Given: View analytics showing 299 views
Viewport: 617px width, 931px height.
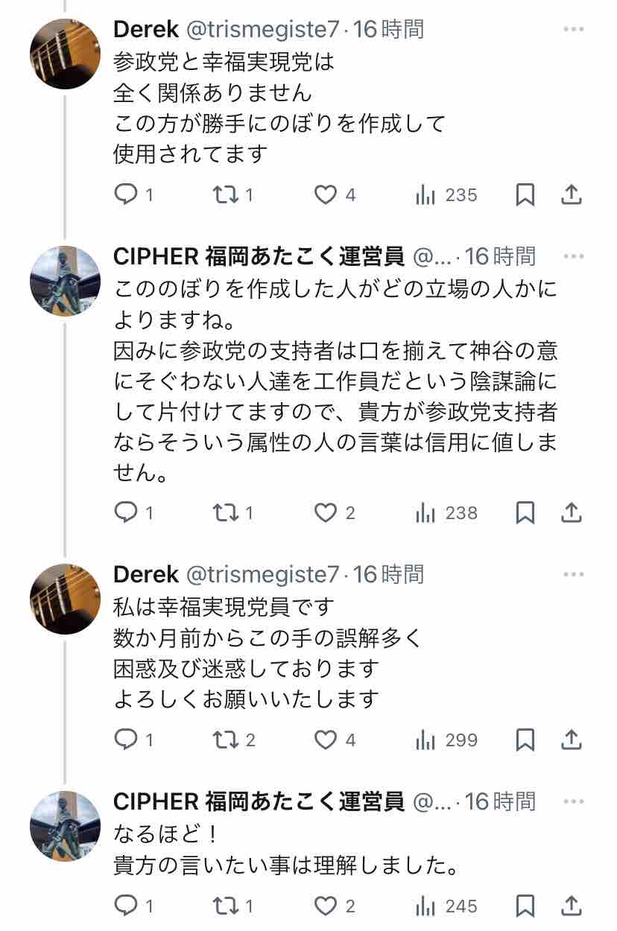Looking at the screenshot, I should (x=446, y=740).
